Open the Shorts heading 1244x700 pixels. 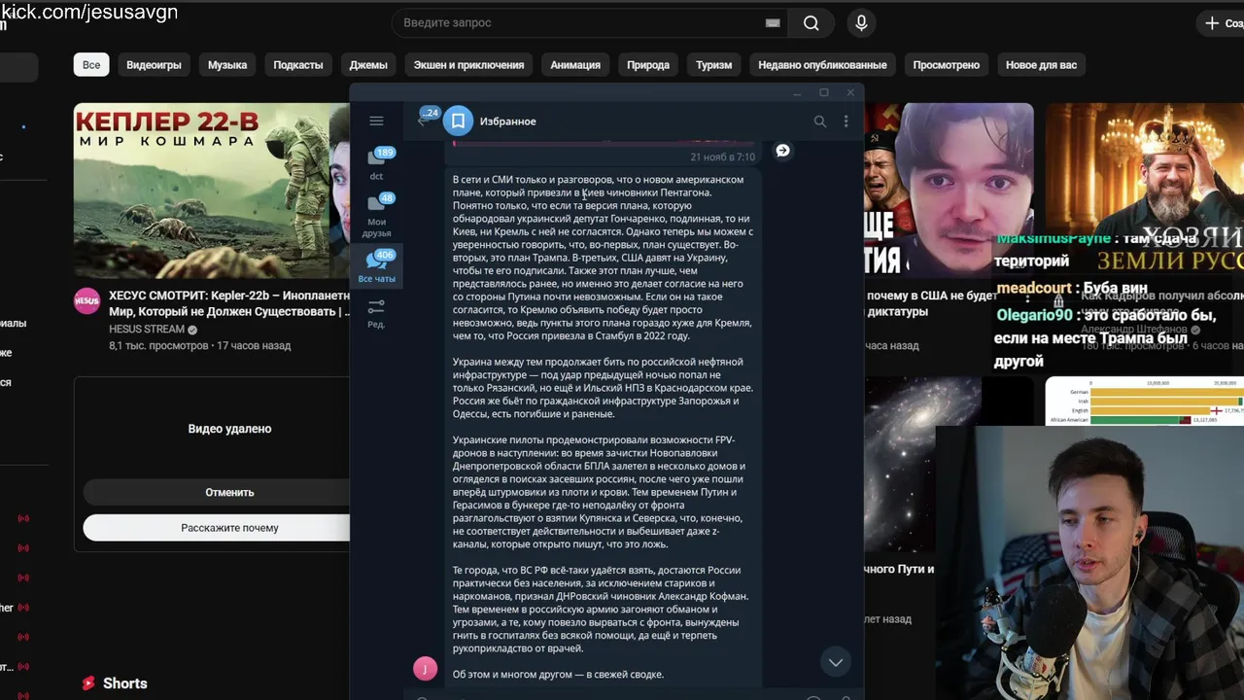pos(125,683)
